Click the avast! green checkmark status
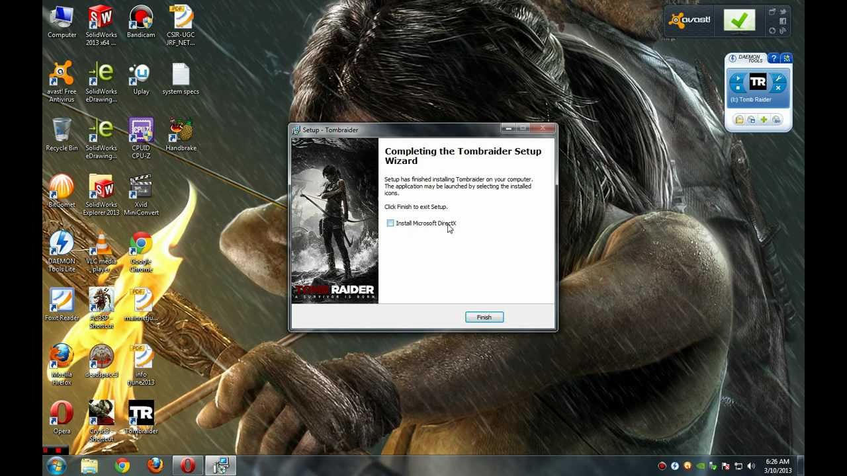Image resolution: width=847 pixels, height=476 pixels. pos(739,20)
